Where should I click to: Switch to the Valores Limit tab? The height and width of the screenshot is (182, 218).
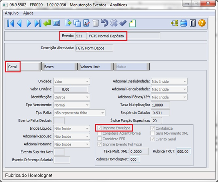coord(95,67)
